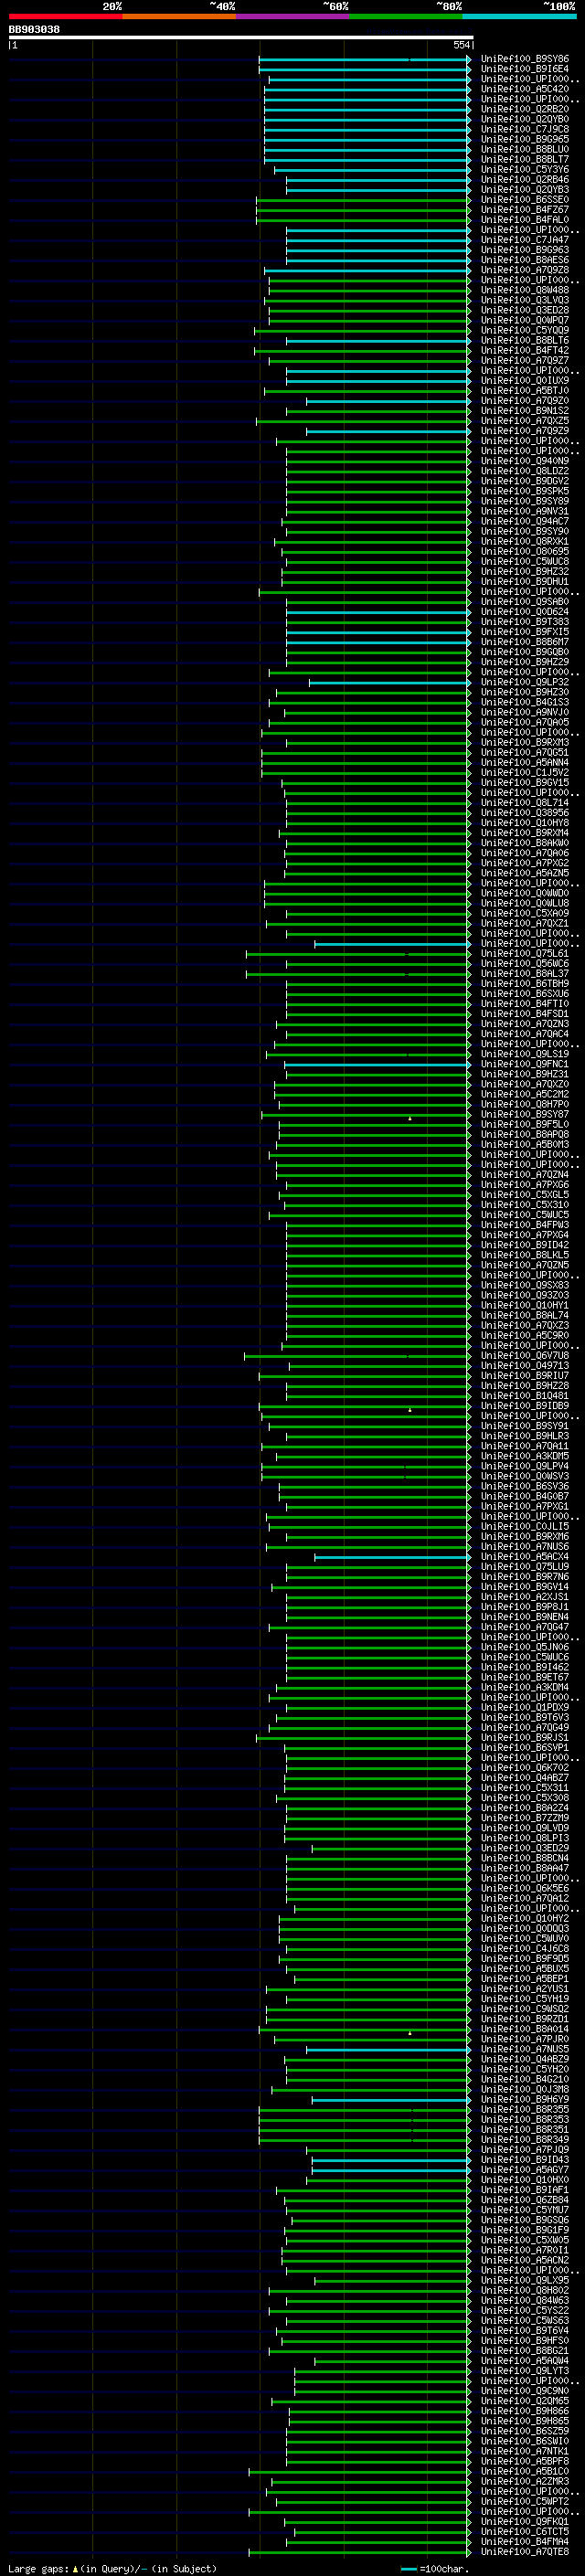This screenshot has height=2576, width=585.
Task: Select the UniRef100_B9T383 label
Action: (525, 622)
